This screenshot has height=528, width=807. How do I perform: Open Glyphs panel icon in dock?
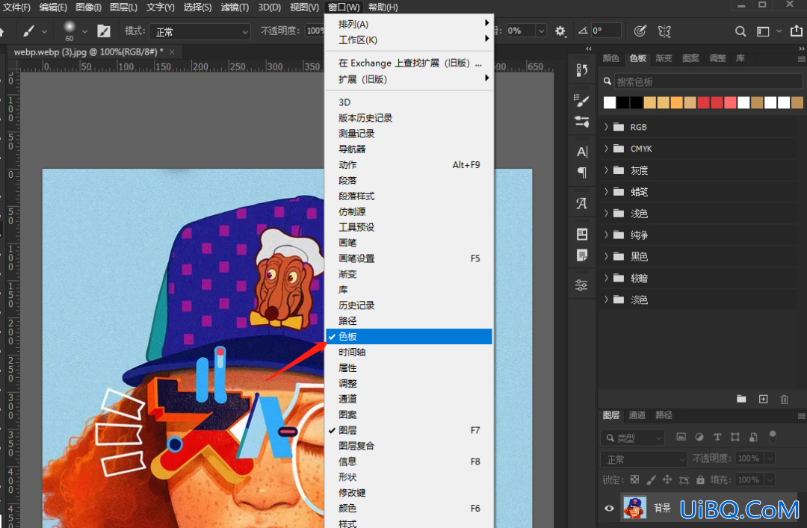point(581,204)
